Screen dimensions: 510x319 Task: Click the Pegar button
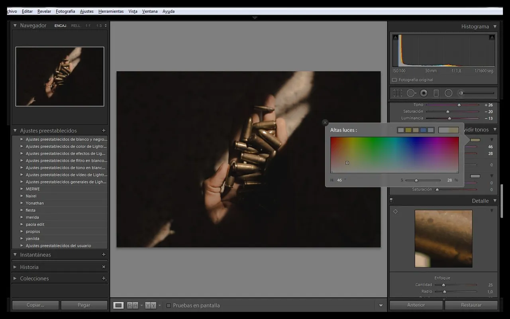(x=84, y=305)
